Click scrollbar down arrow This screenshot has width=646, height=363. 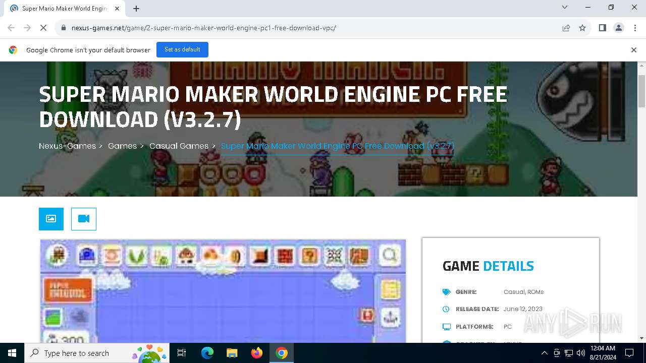click(x=641, y=338)
